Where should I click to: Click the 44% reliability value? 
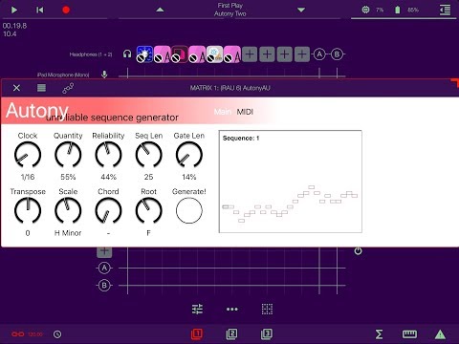pyautogui.click(x=108, y=177)
